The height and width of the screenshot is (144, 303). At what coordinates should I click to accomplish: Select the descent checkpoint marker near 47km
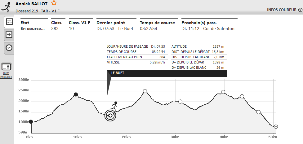(258, 112)
